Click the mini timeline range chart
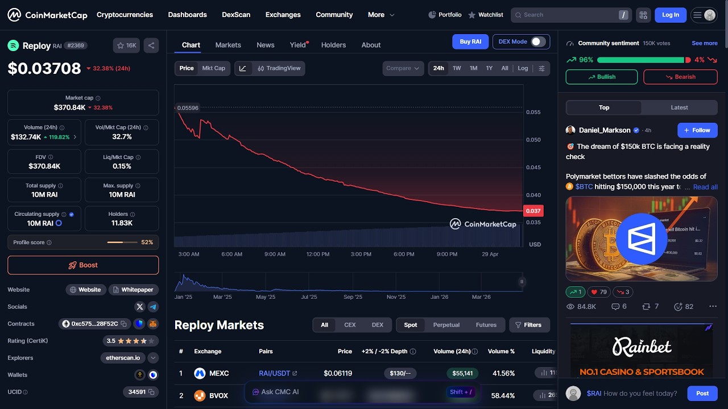The width and height of the screenshot is (728, 409). [x=349, y=282]
